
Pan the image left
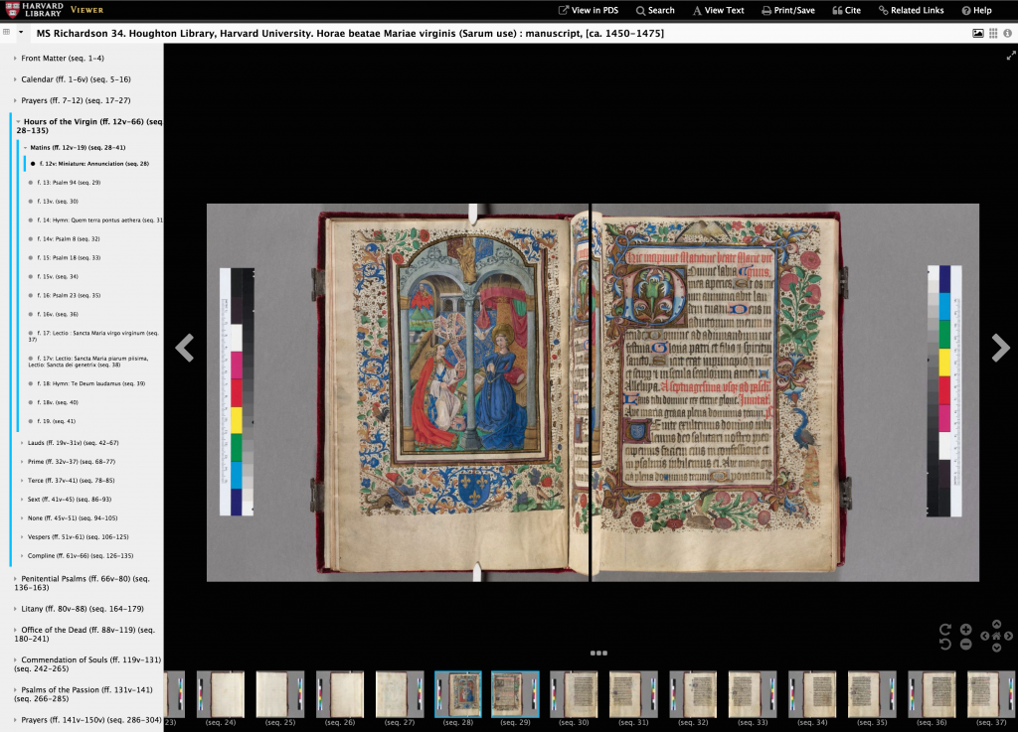point(985,636)
